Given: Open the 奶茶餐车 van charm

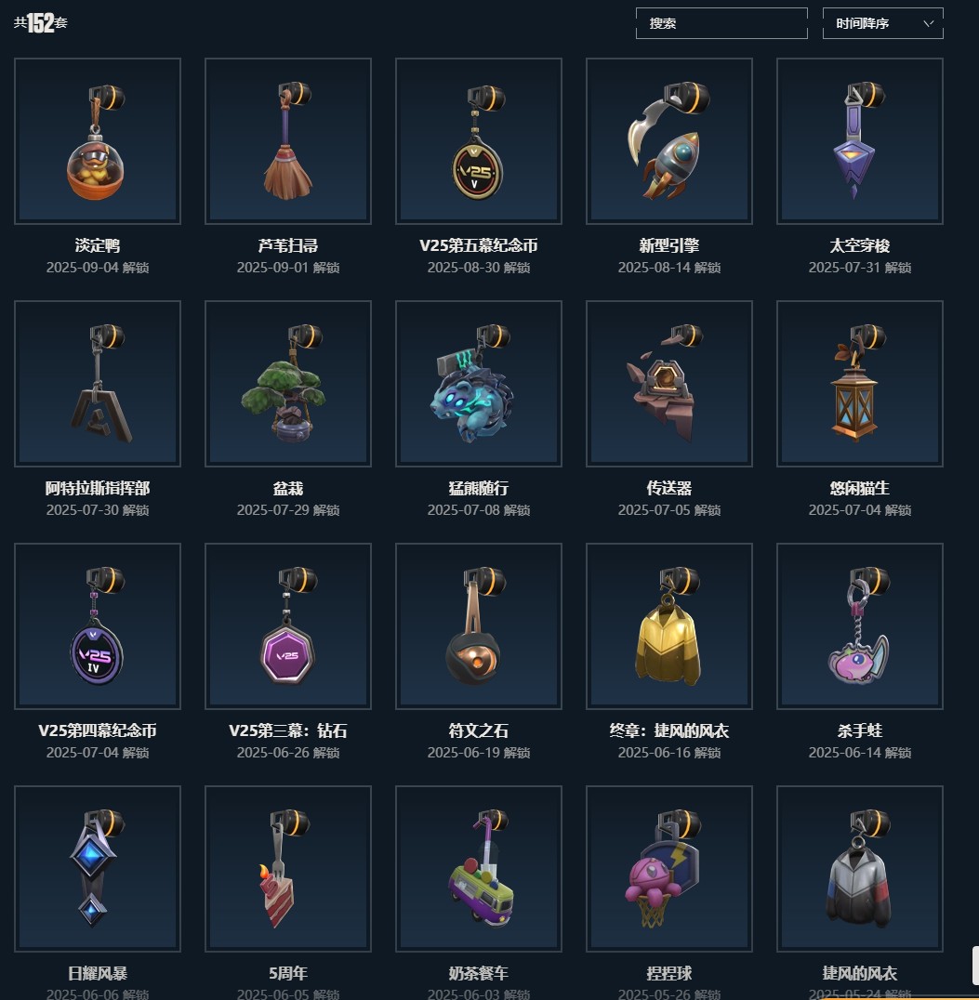Looking at the screenshot, I should point(479,869).
